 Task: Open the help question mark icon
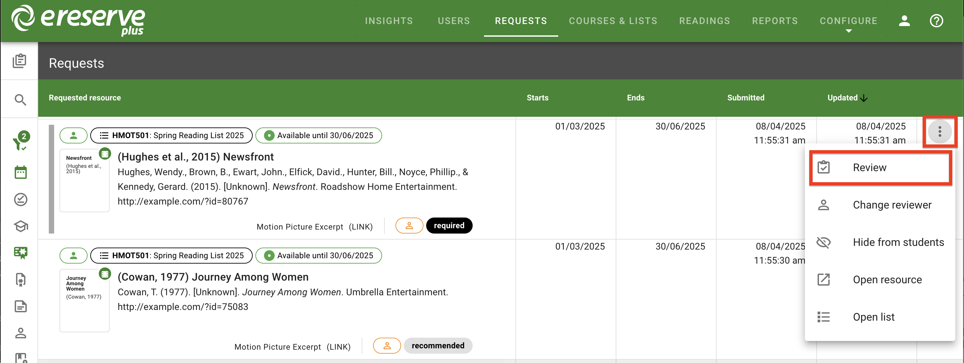(x=936, y=21)
